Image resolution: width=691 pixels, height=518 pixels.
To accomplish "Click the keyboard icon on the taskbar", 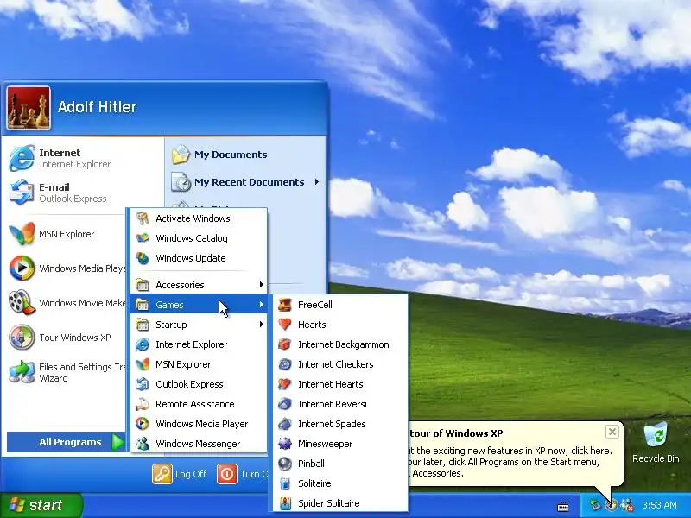I will click(x=563, y=506).
